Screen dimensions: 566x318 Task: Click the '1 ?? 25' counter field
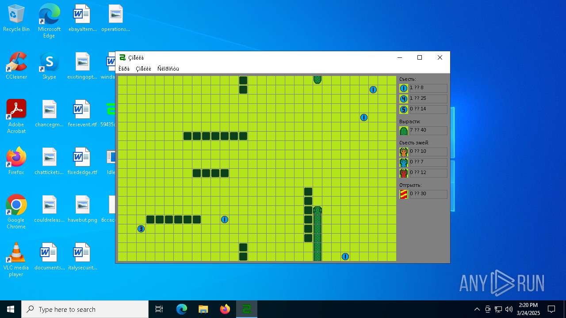428,99
